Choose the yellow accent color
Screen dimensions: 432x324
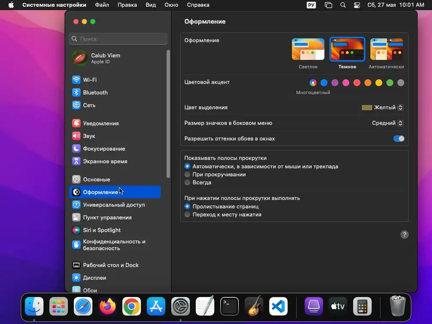point(379,83)
